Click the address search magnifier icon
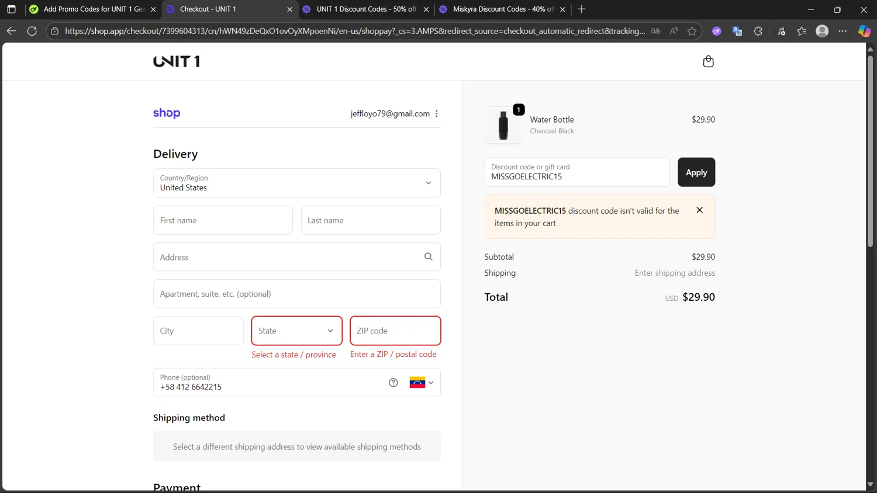Image resolution: width=877 pixels, height=493 pixels. pyautogui.click(x=429, y=257)
